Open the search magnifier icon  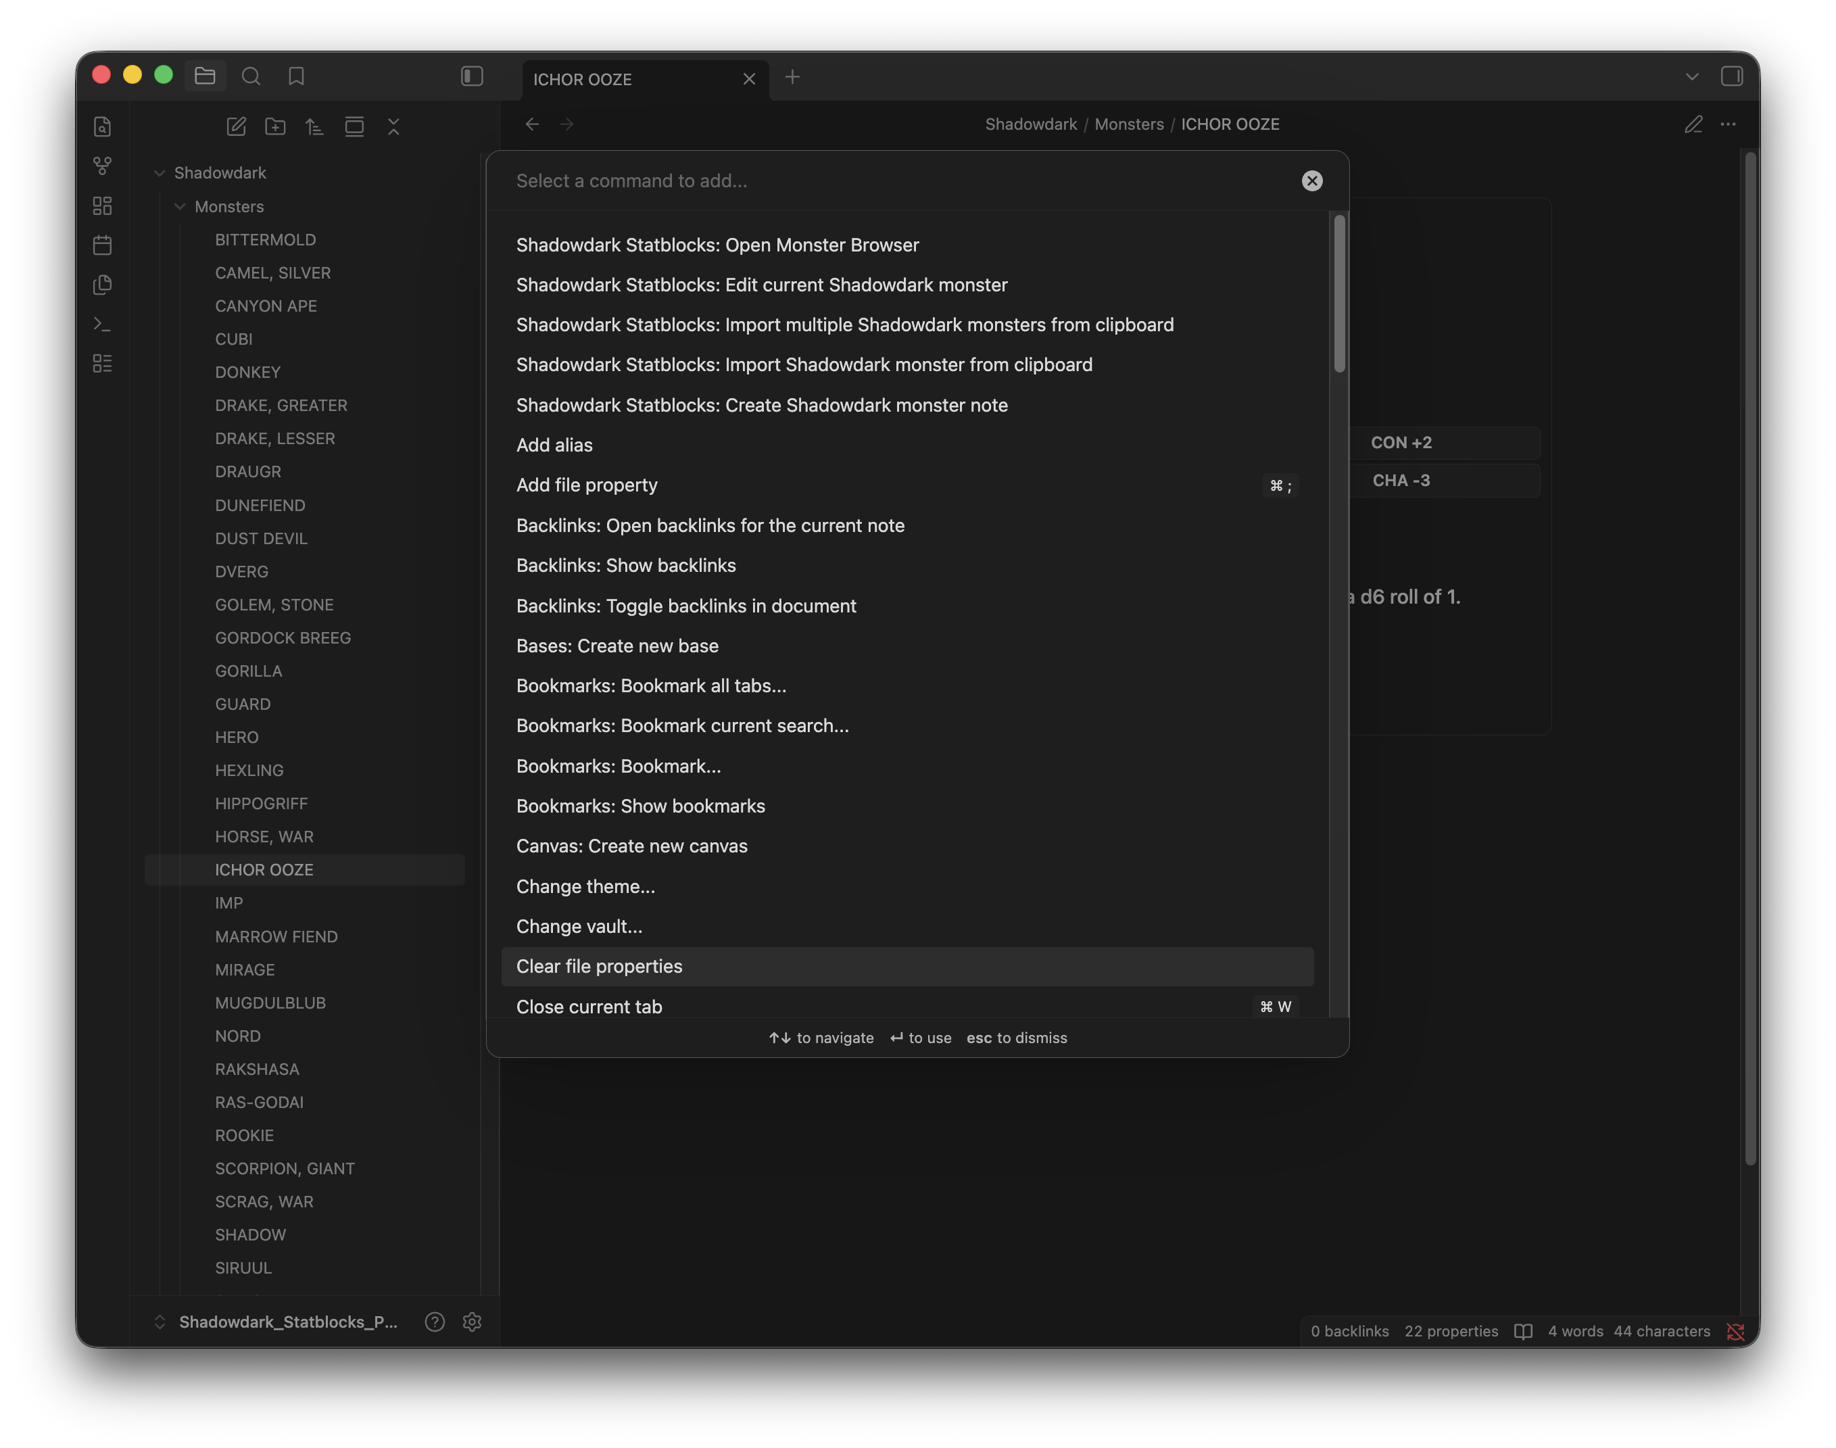pyautogui.click(x=251, y=76)
